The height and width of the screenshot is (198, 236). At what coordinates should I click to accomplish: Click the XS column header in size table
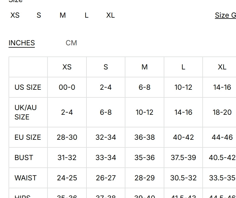coord(67,67)
